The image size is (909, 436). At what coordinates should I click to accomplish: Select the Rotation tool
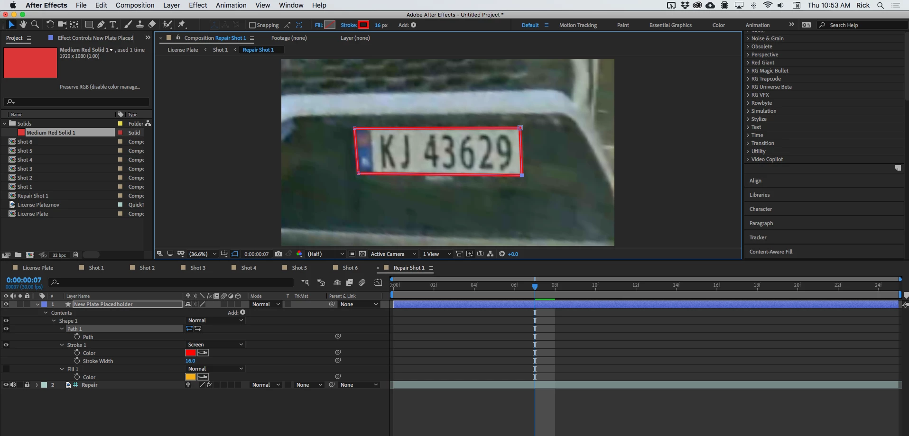pyautogui.click(x=50, y=25)
